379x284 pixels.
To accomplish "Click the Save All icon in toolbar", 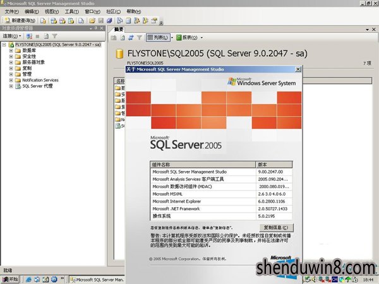I will coord(109,21).
